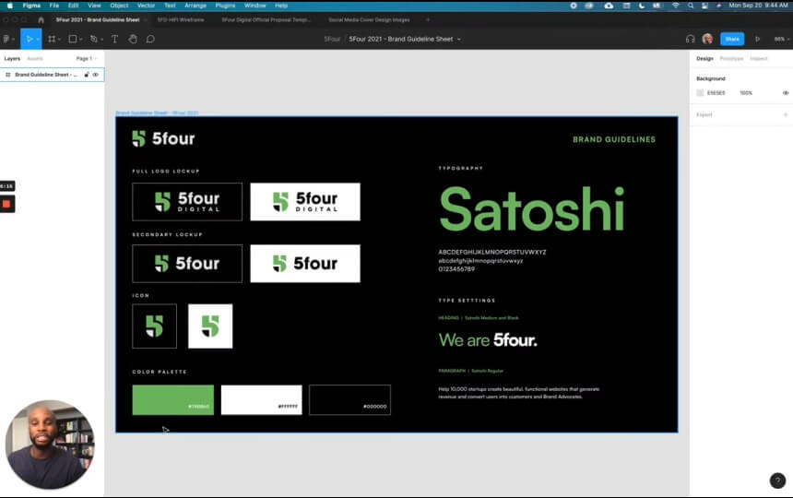Add an export setting with plus
793x498 pixels.
786,114
